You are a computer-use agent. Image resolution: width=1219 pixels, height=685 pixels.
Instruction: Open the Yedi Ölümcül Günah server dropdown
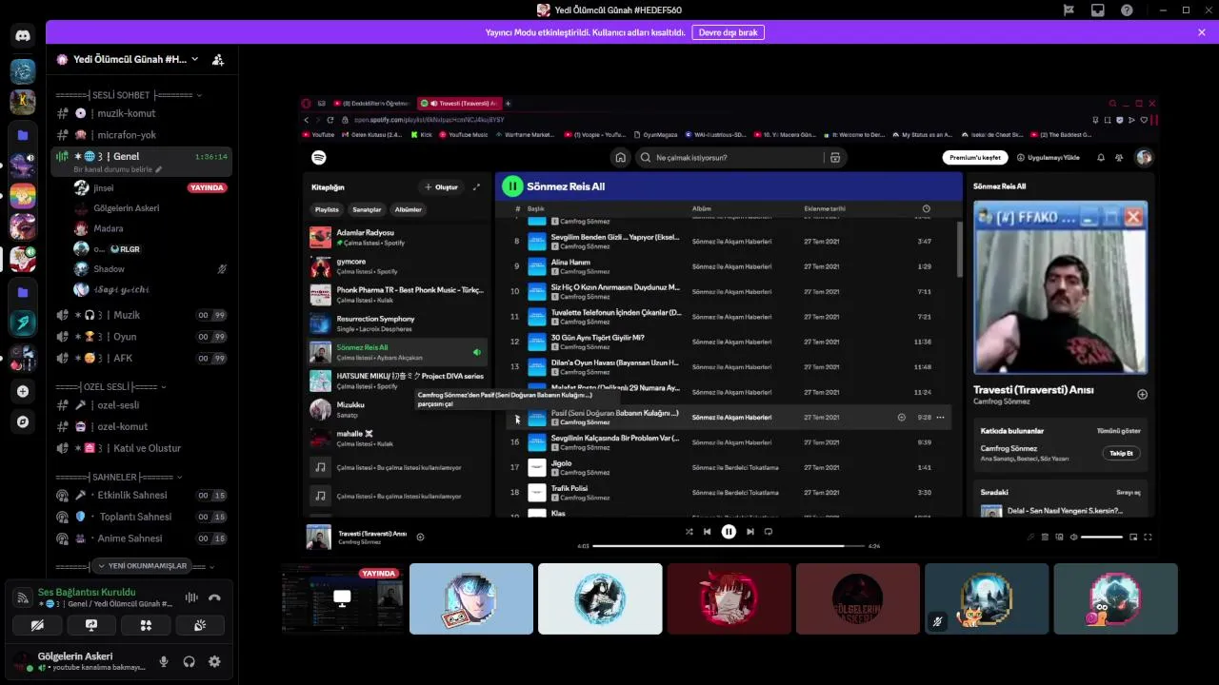coord(128,59)
